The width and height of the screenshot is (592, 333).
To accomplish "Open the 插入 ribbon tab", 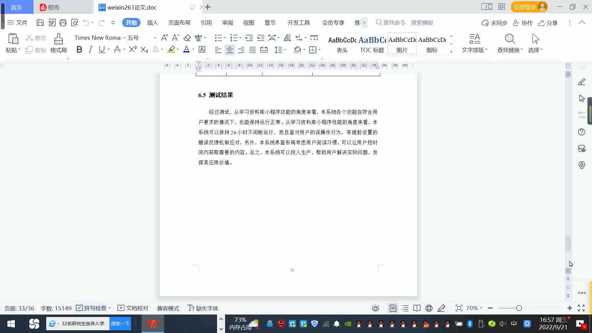I will pyautogui.click(x=152, y=23).
